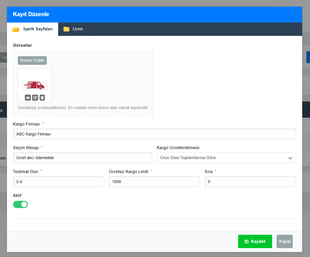Delete the uploaded image with trash icon

(42, 98)
